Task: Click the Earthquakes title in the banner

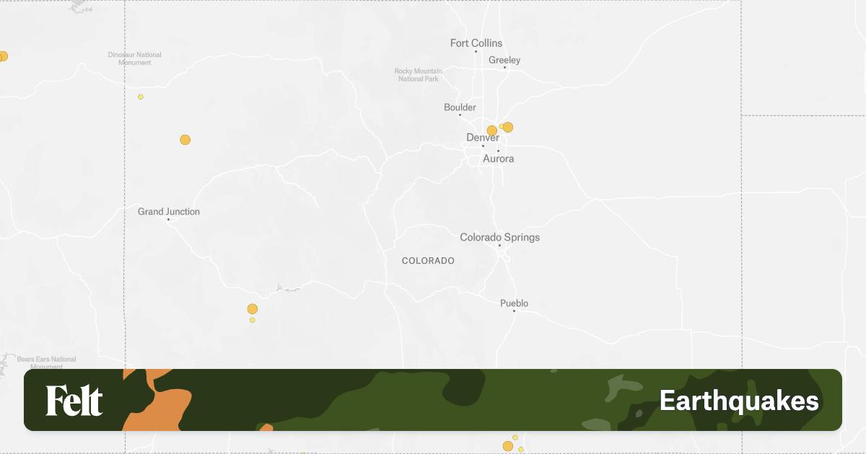Action: 739,401
